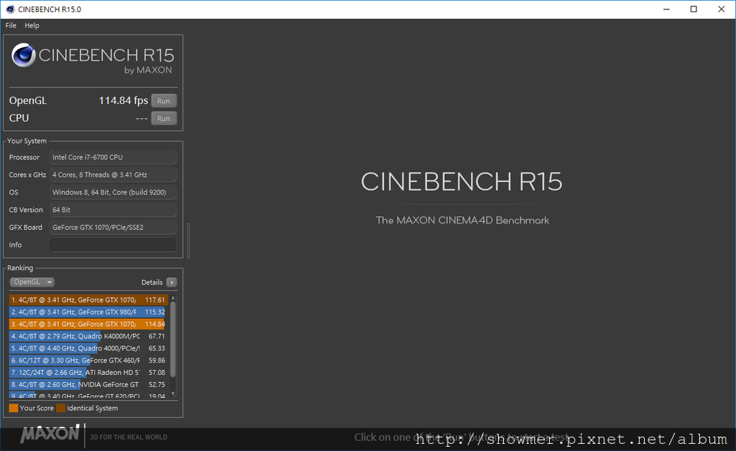
Task: Click the Your Score orange legend swatch
Action: [14, 409]
